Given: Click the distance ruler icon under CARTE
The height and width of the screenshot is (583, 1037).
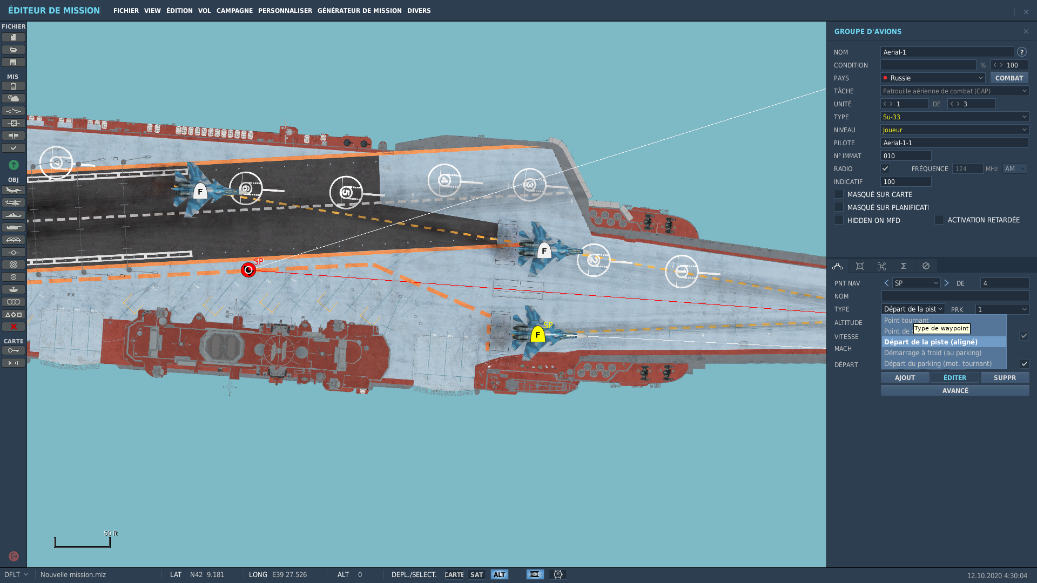Looking at the screenshot, I should (14, 363).
